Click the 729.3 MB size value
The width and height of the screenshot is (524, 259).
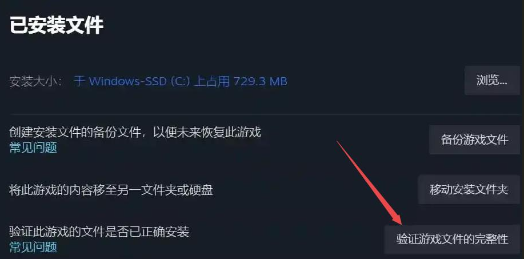(x=261, y=81)
